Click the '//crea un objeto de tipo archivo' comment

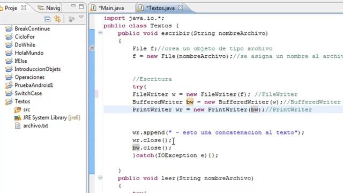point(215,49)
